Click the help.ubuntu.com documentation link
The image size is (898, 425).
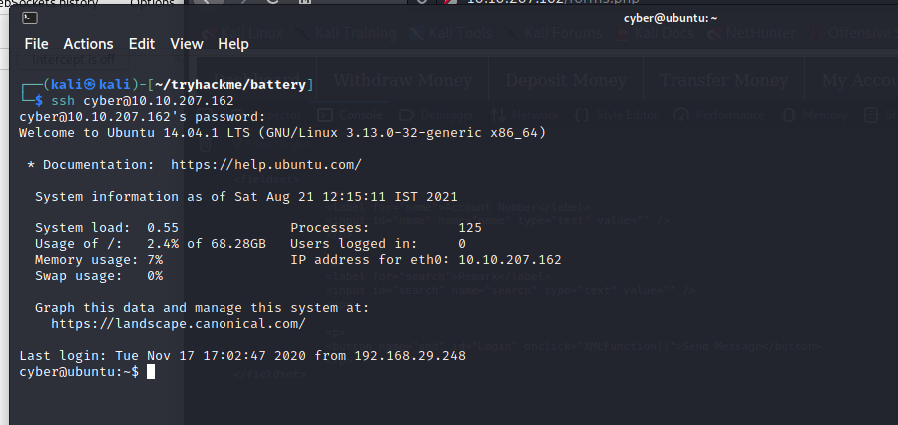click(265, 164)
